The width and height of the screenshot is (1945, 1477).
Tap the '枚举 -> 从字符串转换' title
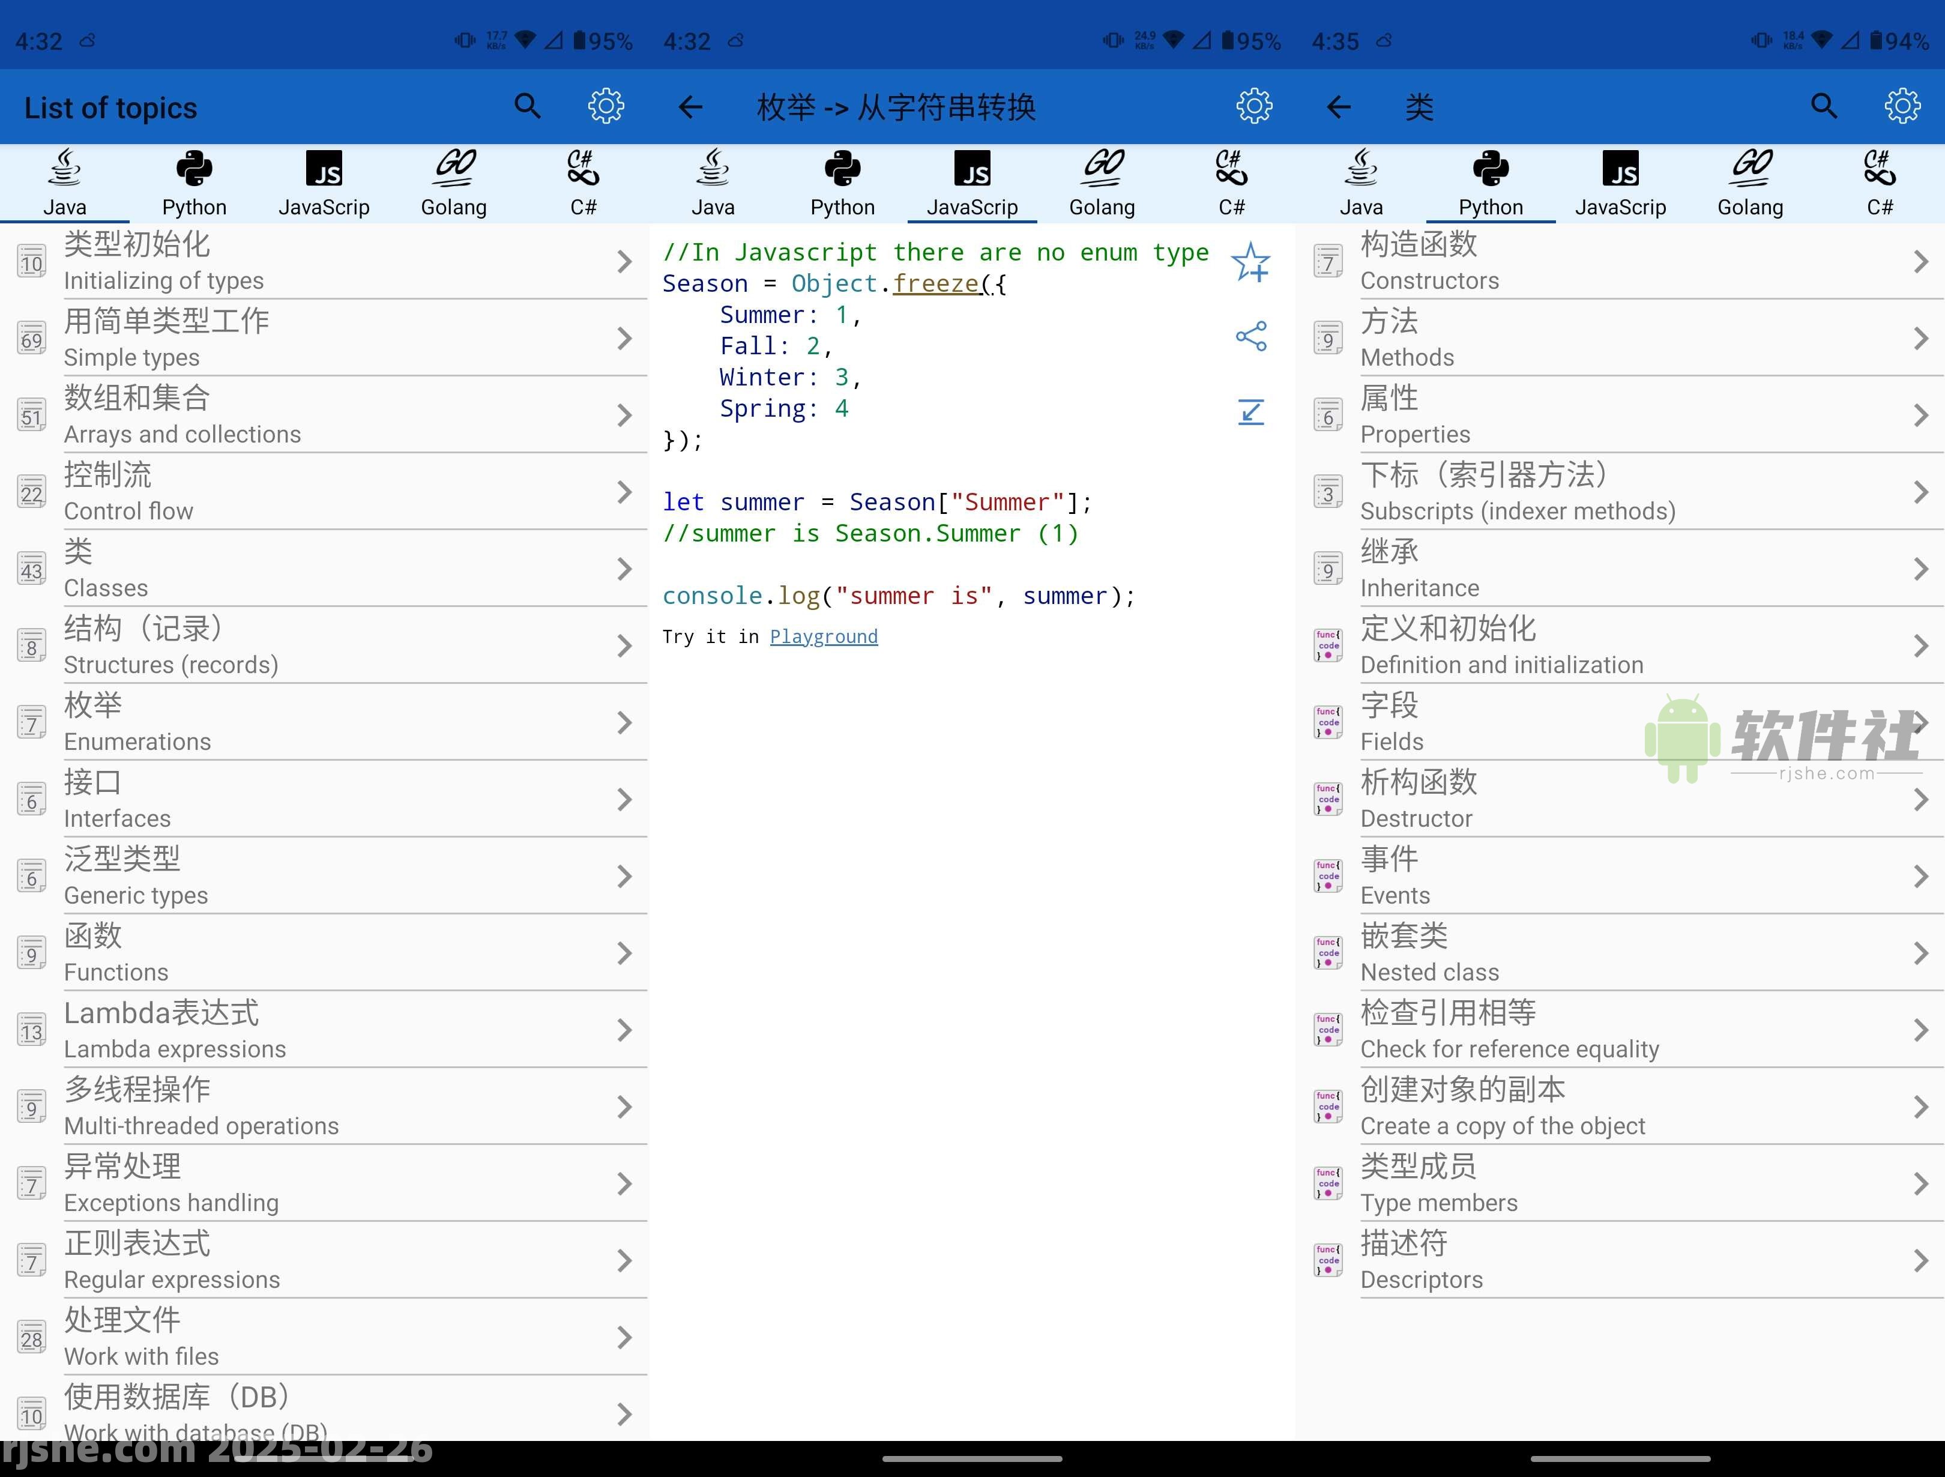896,107
